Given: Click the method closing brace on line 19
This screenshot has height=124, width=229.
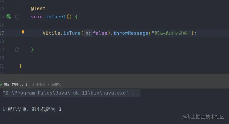Looking at the screenshot, I should pos(32,50).
